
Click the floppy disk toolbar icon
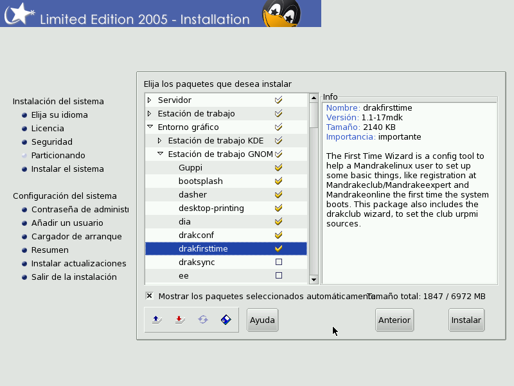coord(226,320)
